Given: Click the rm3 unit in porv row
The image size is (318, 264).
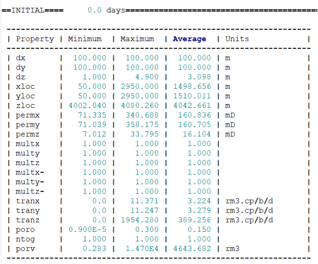Looking at the screenshot, I should pyautogui.click(x=233, y=249).
